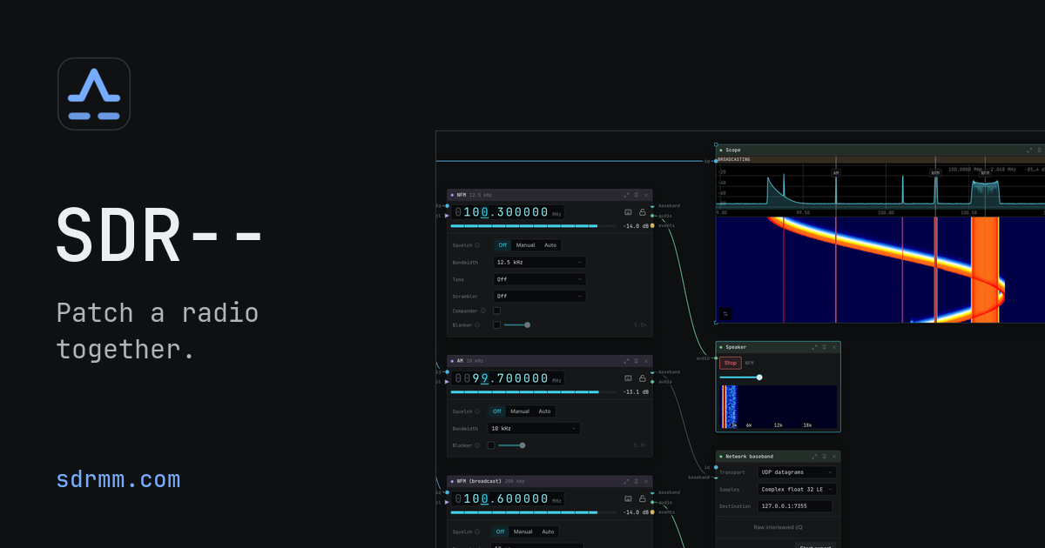Click the NFM audio output port
Image resolution: width=1045 pixels, height=548 pixels.
[x=652, y=216]
